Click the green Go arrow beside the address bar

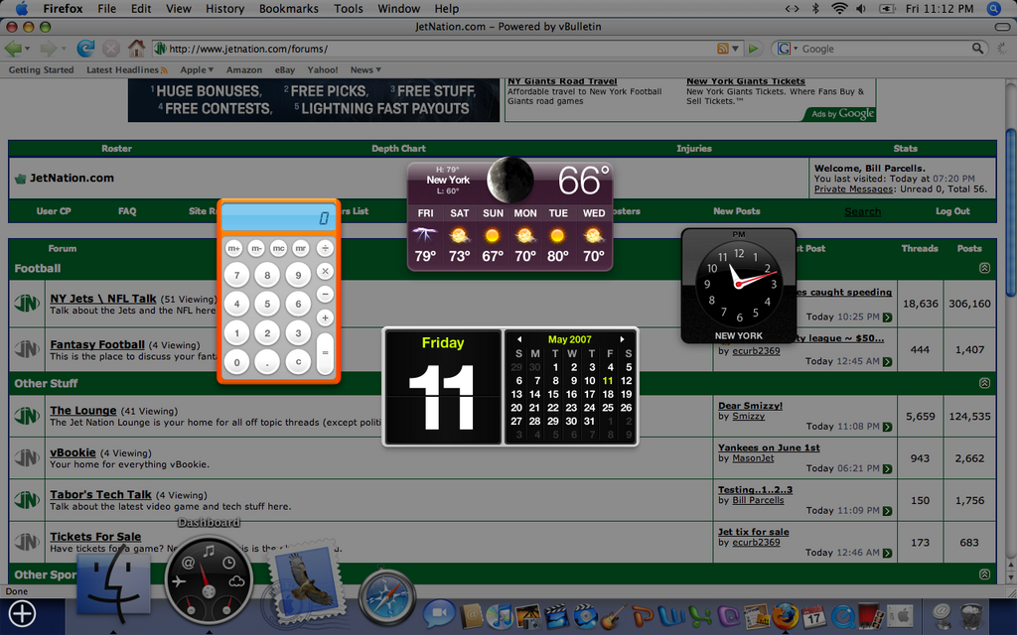753,49
